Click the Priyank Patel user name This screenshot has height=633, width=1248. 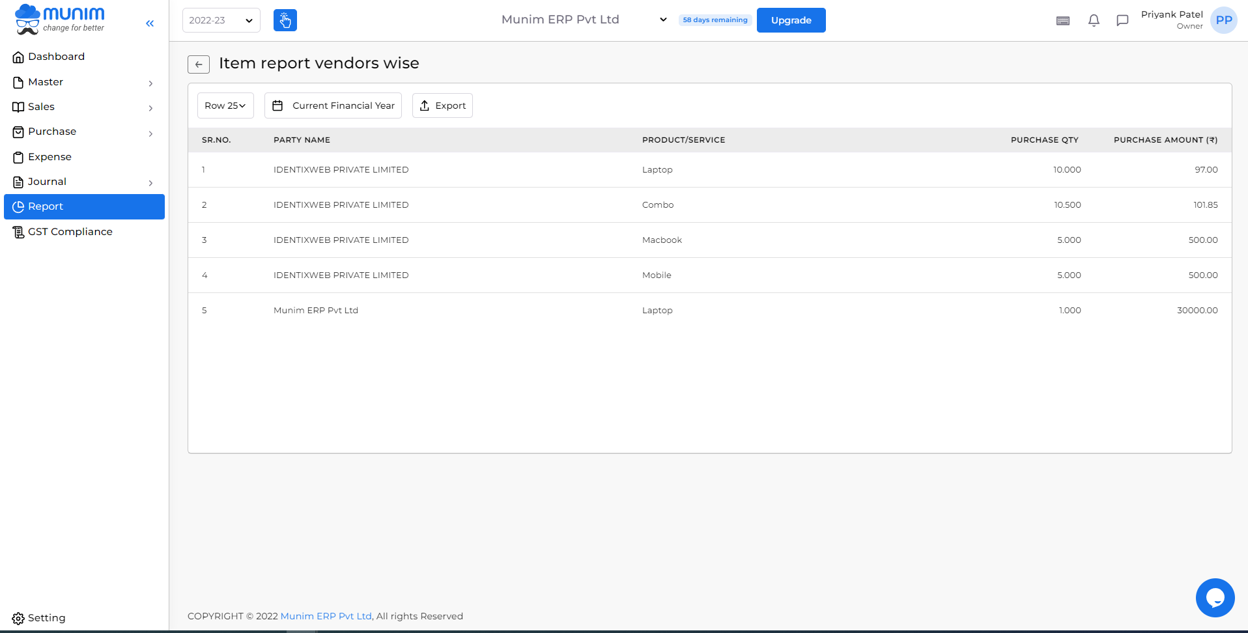tap(1172, 14)
